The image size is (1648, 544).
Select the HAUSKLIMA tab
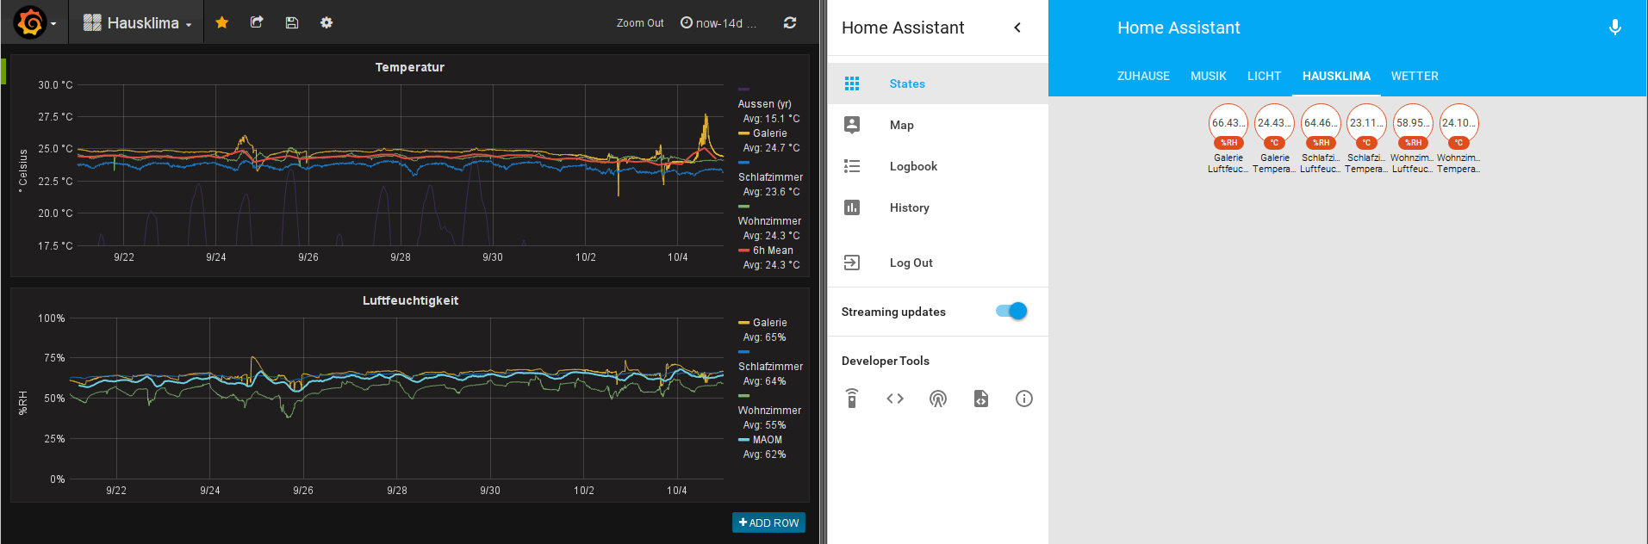tap(1336, 76)
